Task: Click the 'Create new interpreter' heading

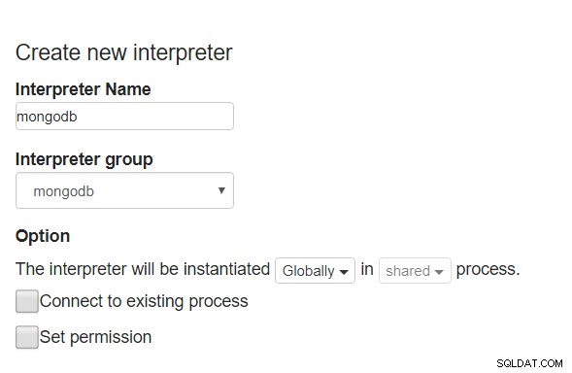Action: click(124, 52)
